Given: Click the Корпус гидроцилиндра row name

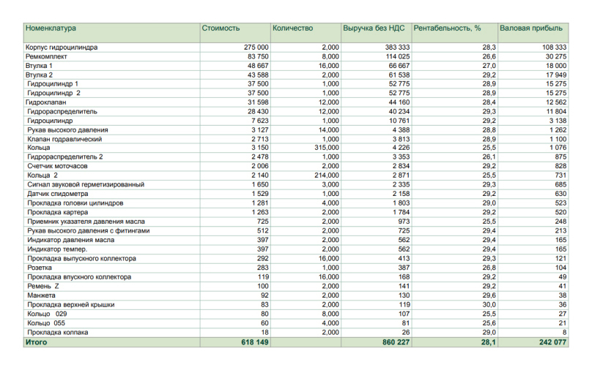Looking at the screenshot, I should pos(62,48).
